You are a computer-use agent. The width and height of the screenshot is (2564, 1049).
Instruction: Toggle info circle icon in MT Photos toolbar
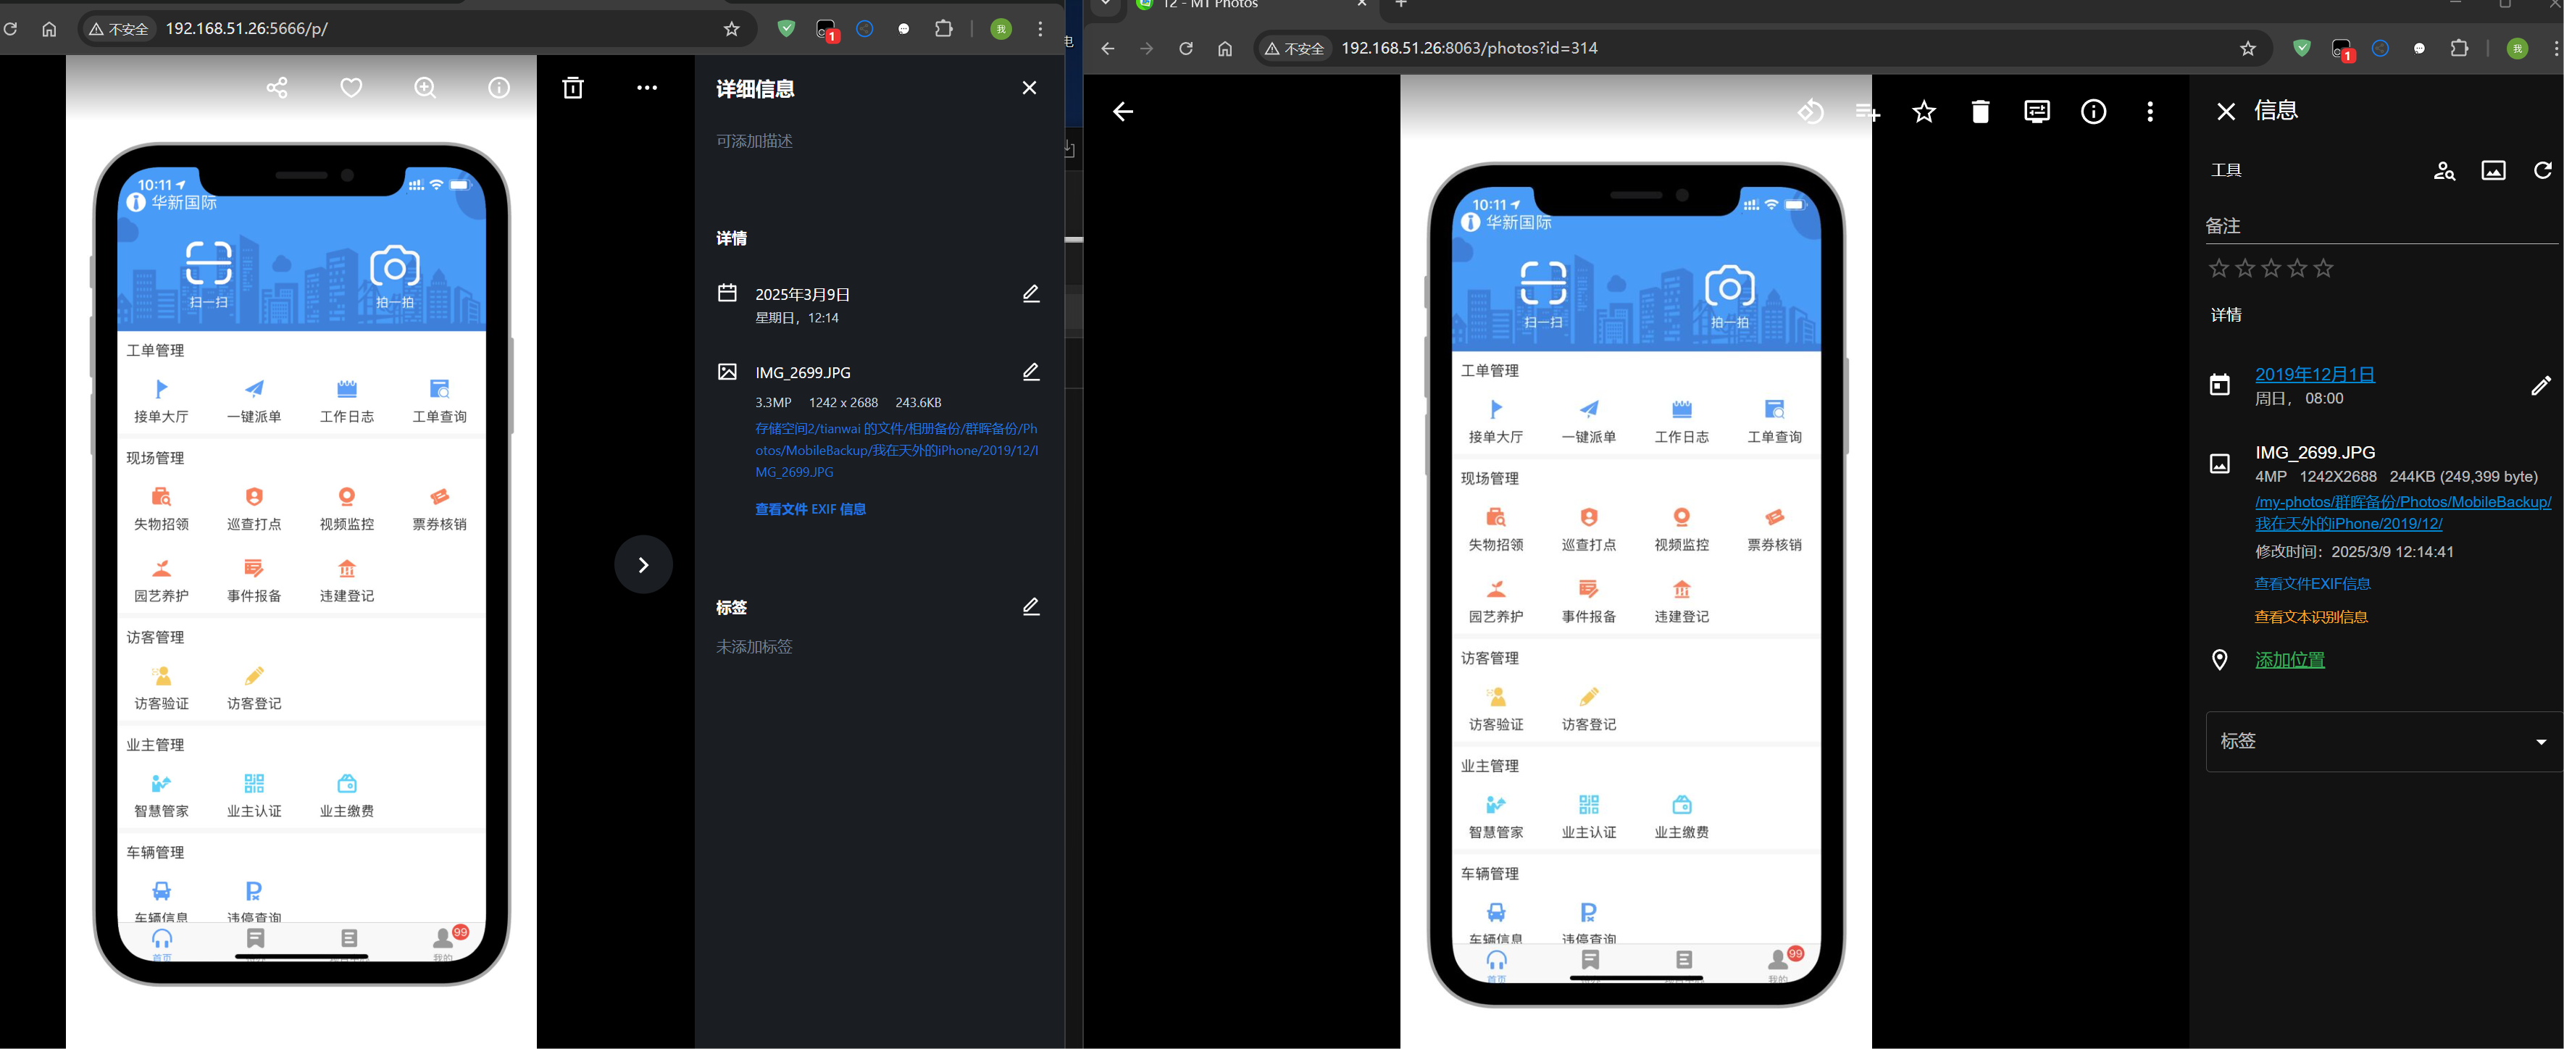tap(2095, 112)
